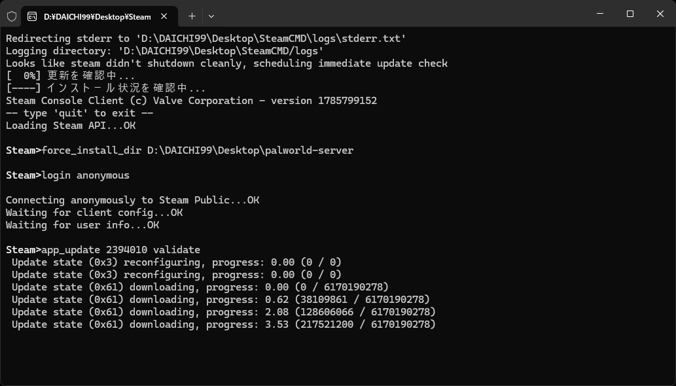Close the SteamCMD terminal tab
This screenshot has width=676, height=386.
click(164, 16)
